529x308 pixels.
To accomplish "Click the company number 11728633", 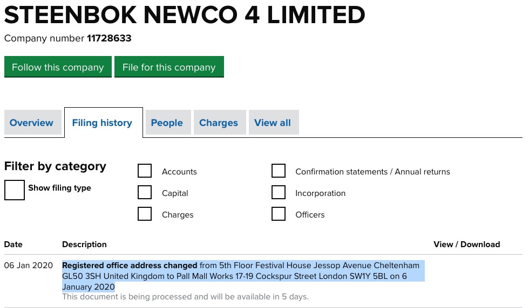I will [x=109, y=39].
